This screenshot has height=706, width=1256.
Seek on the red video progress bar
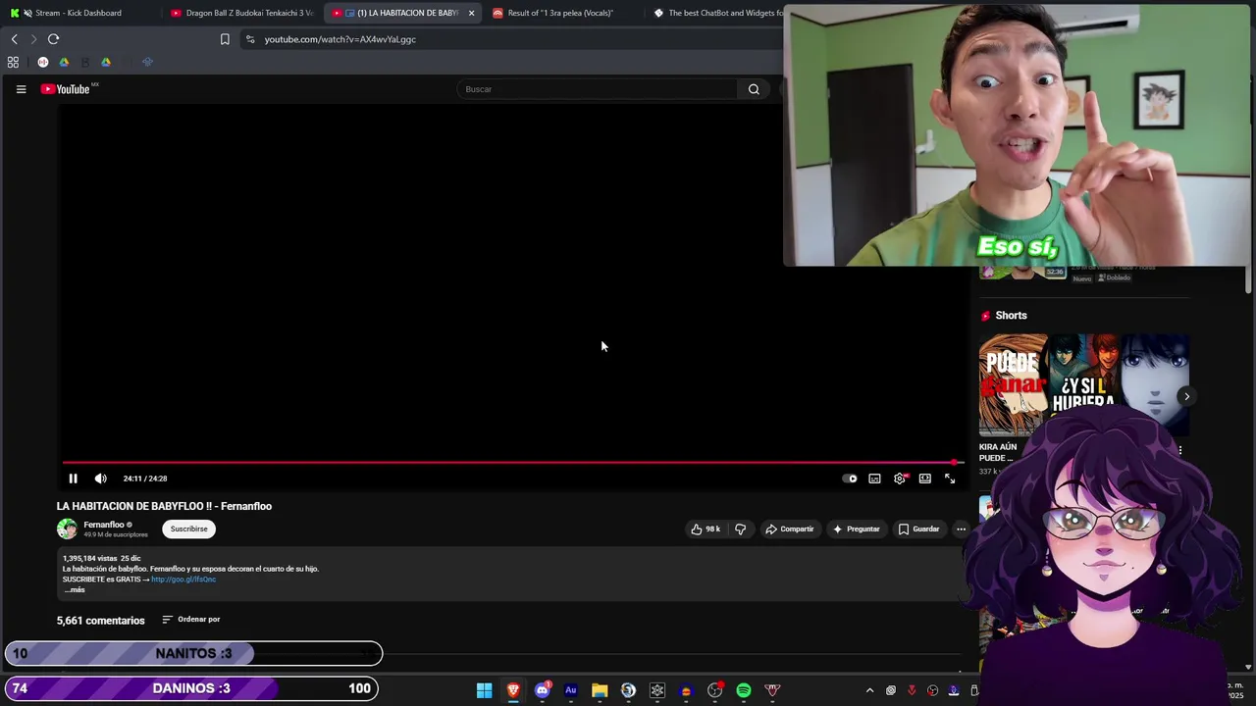511,462
